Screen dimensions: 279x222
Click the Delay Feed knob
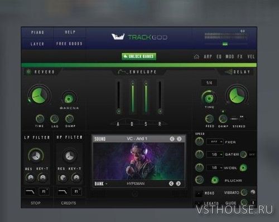(x=209, y=119)
